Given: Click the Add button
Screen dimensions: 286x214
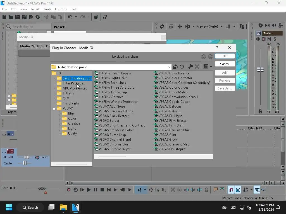Looking at the screenshot, I should pyautogui.click(x=225, y=73).
